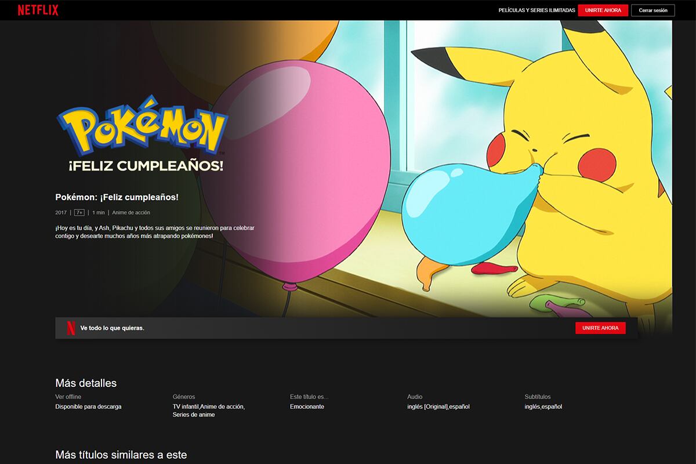The image size is (696, 464).
Task: Click the Netflix logo in the top bar
Action: [38, 10]
